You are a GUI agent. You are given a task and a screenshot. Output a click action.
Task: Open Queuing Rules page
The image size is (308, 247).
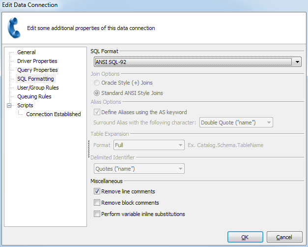point(34,96)
